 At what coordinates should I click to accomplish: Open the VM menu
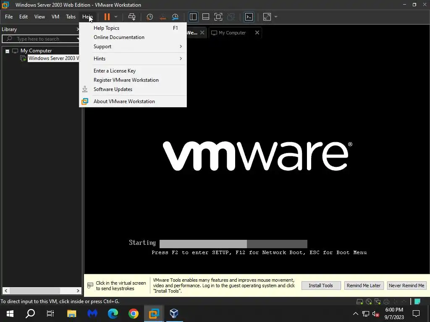coord(55,17)
